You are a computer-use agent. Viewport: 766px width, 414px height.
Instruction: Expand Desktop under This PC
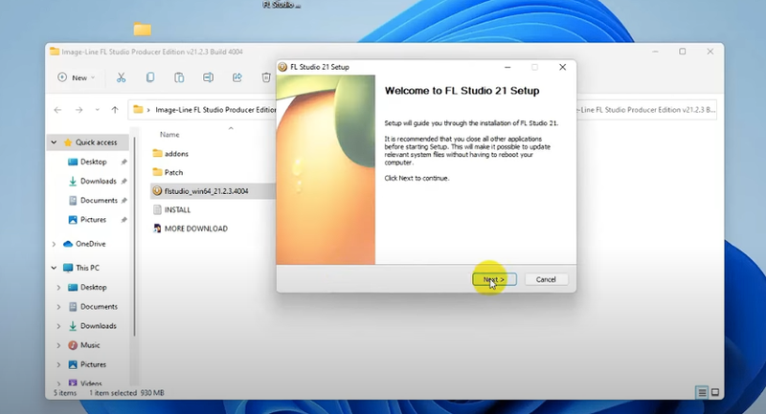point(58,287)
